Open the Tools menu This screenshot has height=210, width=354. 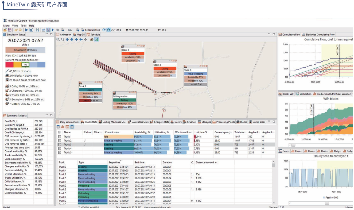[24, 26]
